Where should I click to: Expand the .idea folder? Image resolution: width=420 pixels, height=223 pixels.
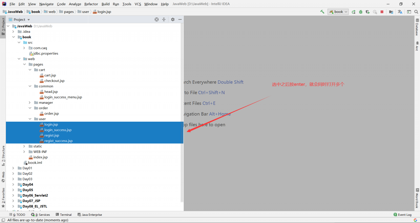click(13, 31)
